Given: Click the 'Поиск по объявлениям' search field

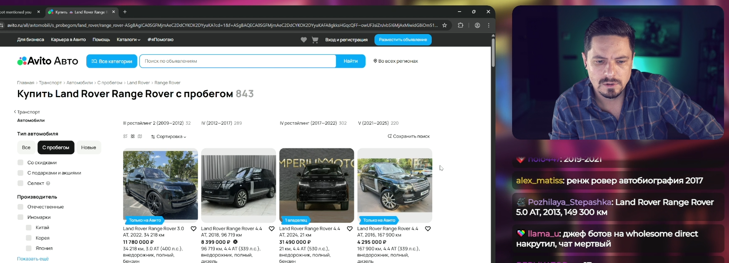Looking at the screenshot, I should [238, 61].
